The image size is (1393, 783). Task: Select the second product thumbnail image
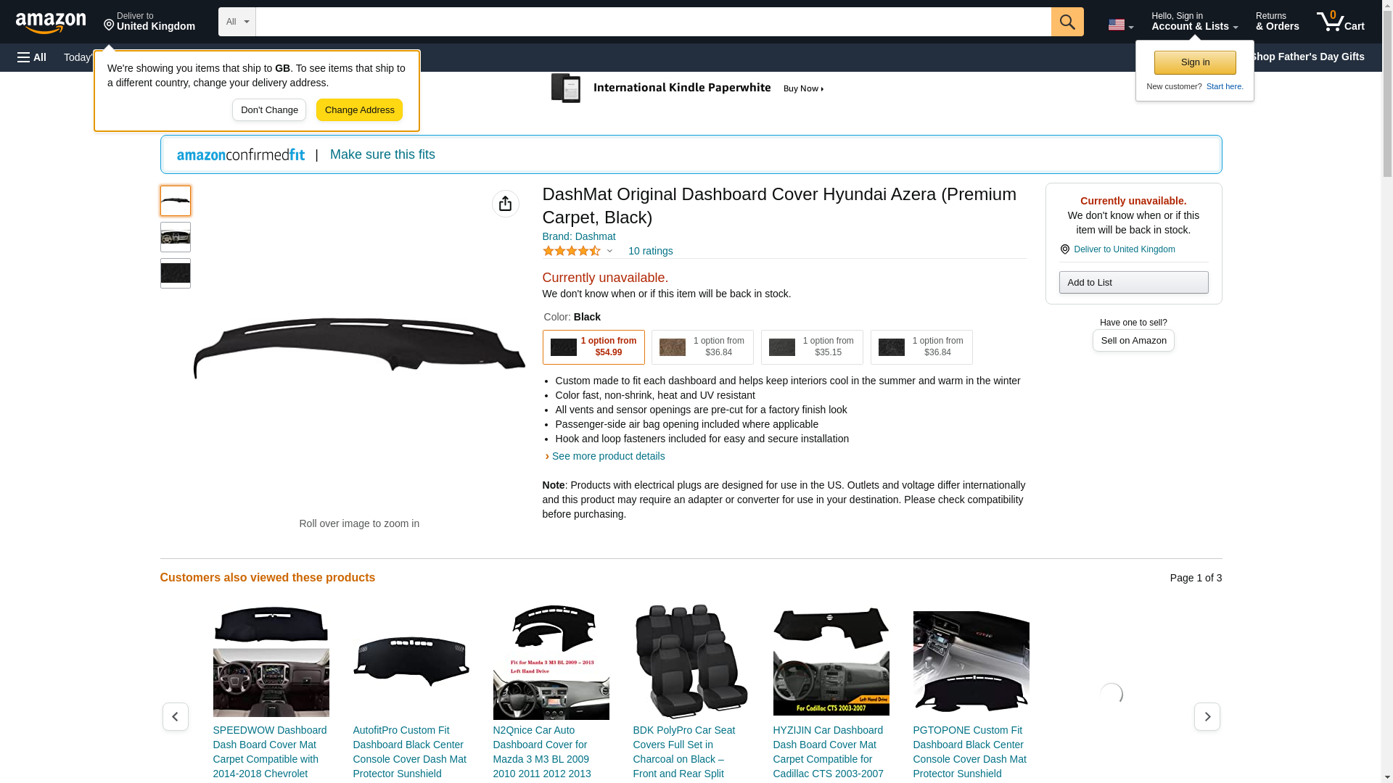point(175,237)
